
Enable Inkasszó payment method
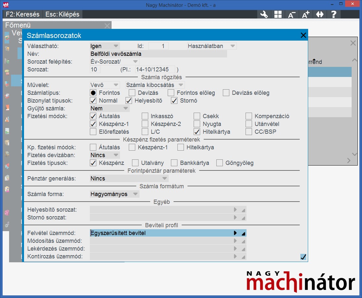pyautogui.click(x=145, y=116)
